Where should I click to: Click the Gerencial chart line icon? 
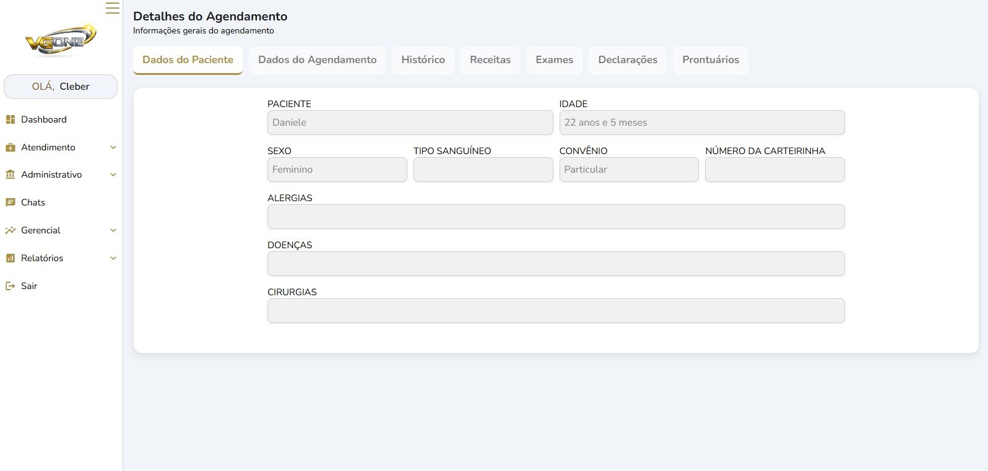10,230
